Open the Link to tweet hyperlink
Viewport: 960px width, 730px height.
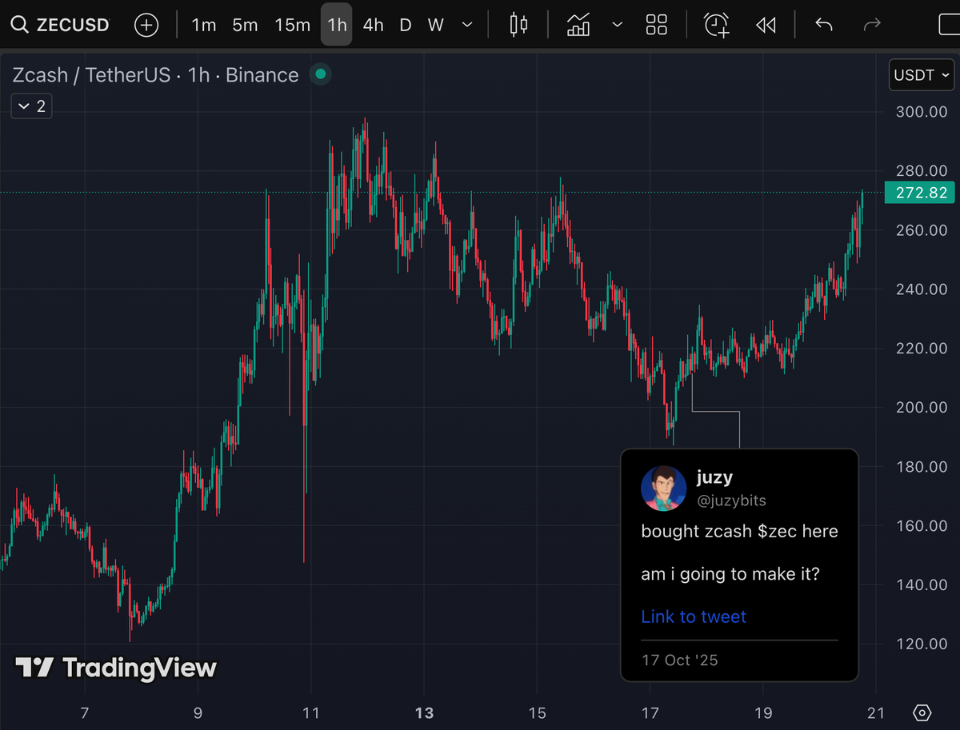click(694, 616)
